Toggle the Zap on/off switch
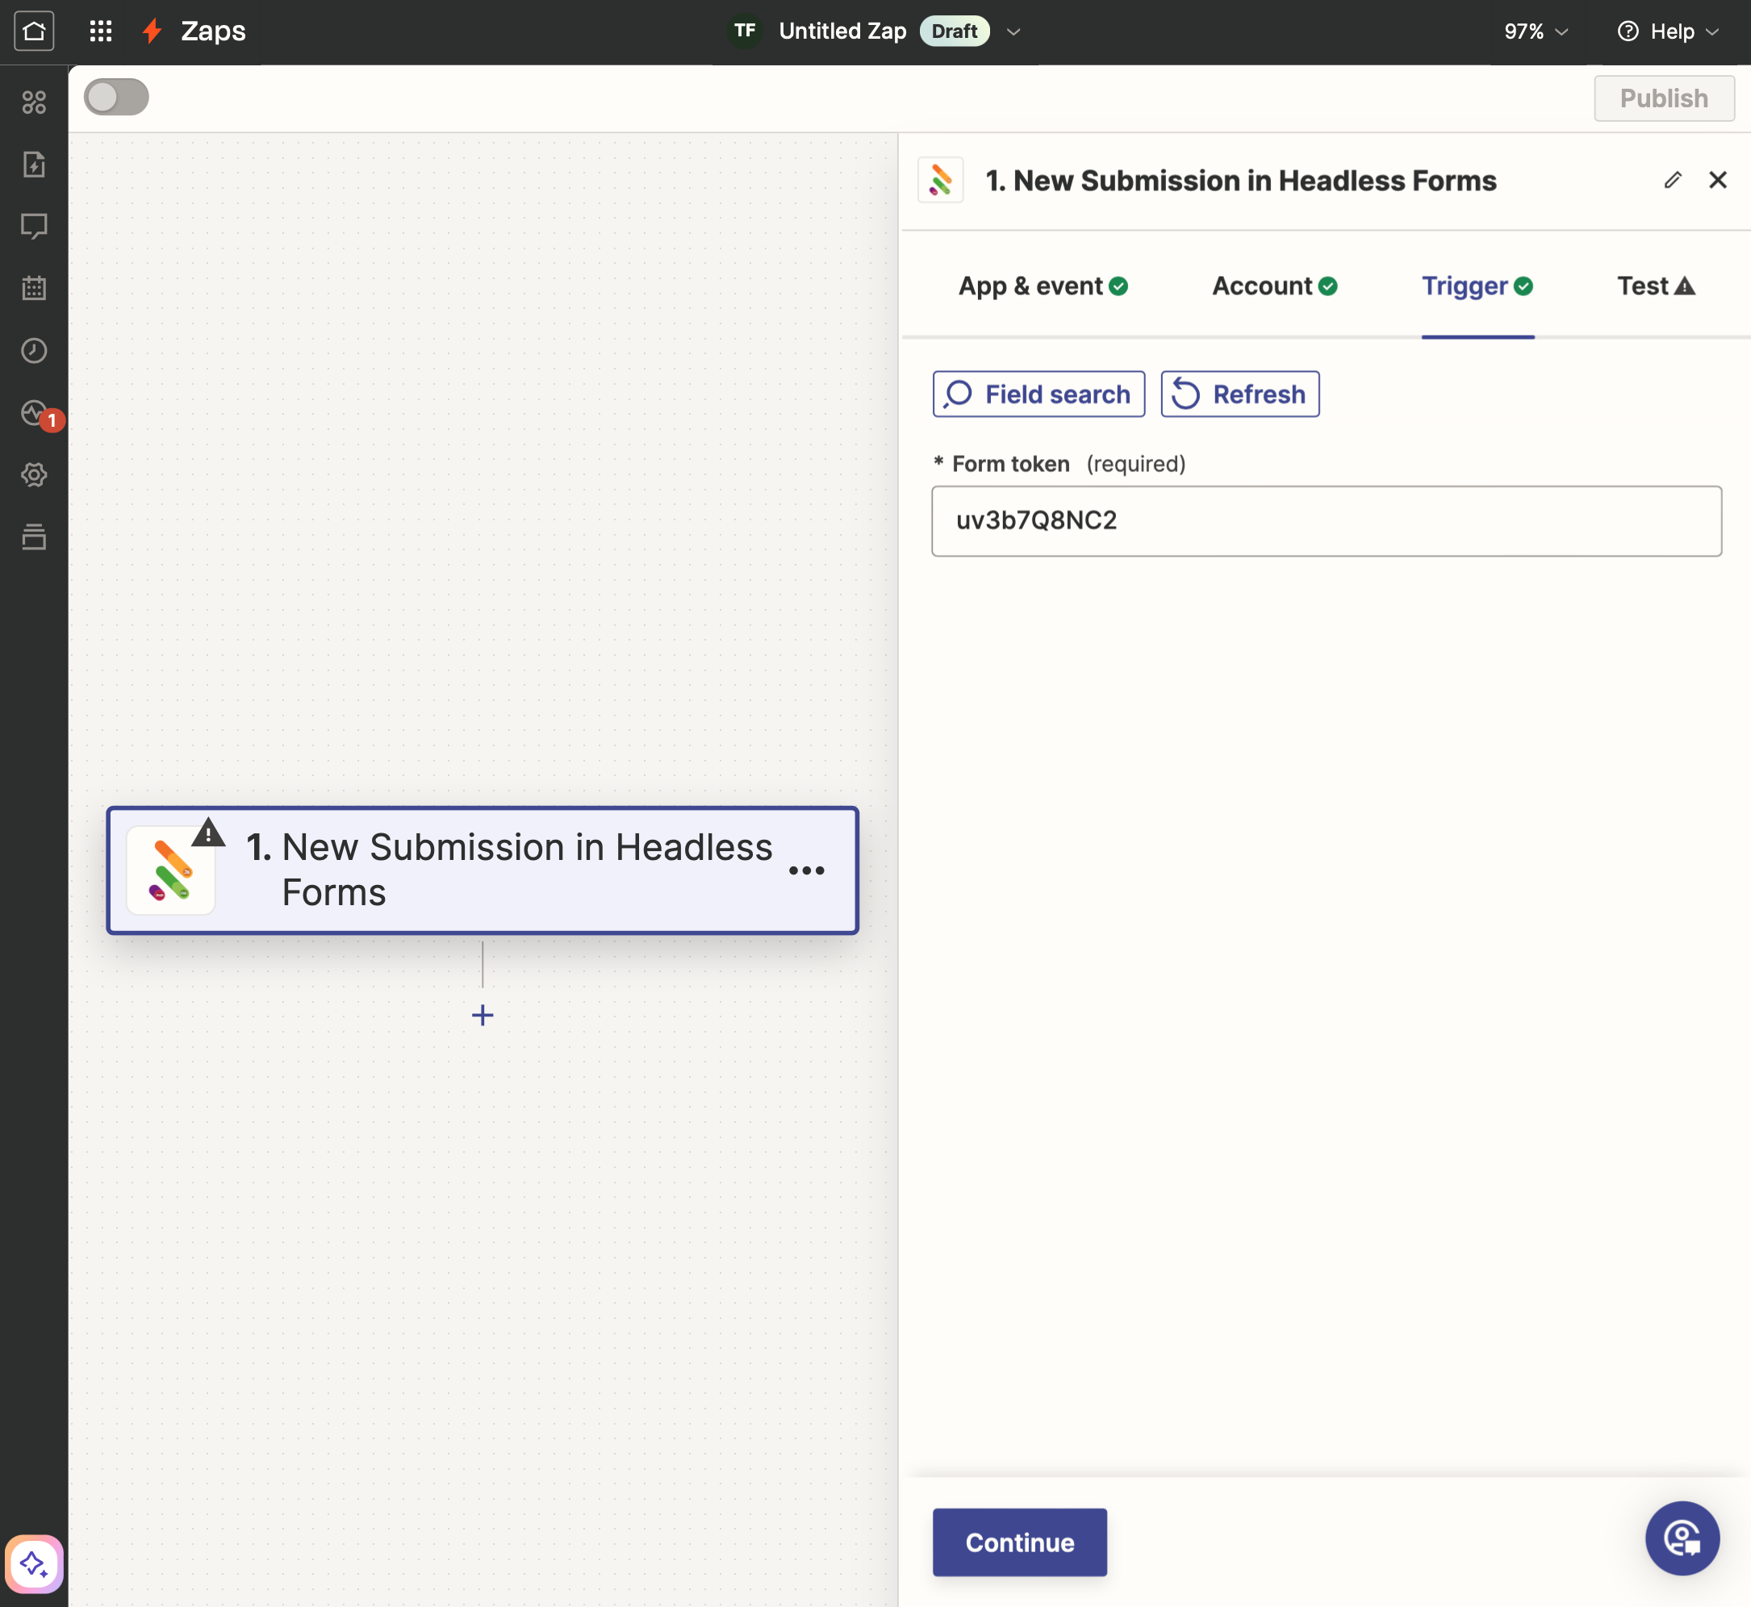The height and width of the screenshot is (1607, 1751). (x=115, y=98)
